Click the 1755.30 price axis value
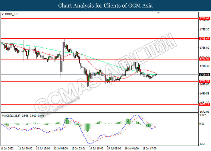 click(x=205, y=29)
